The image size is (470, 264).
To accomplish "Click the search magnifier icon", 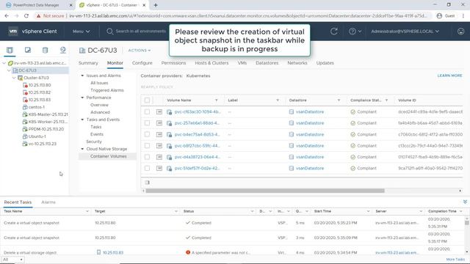I will tap(109, 31).
